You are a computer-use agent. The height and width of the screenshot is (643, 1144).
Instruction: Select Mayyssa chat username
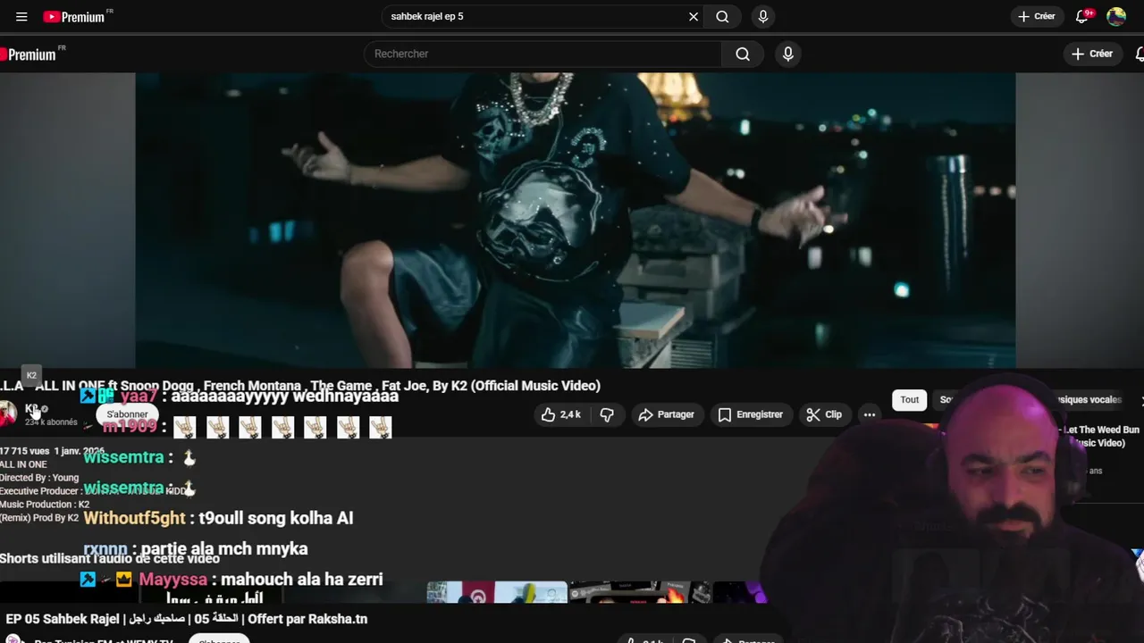click(x=172, y=580)
